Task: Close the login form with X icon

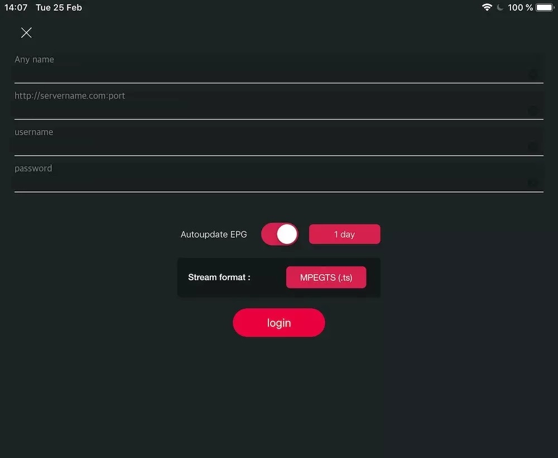Action: coord(26,33)
